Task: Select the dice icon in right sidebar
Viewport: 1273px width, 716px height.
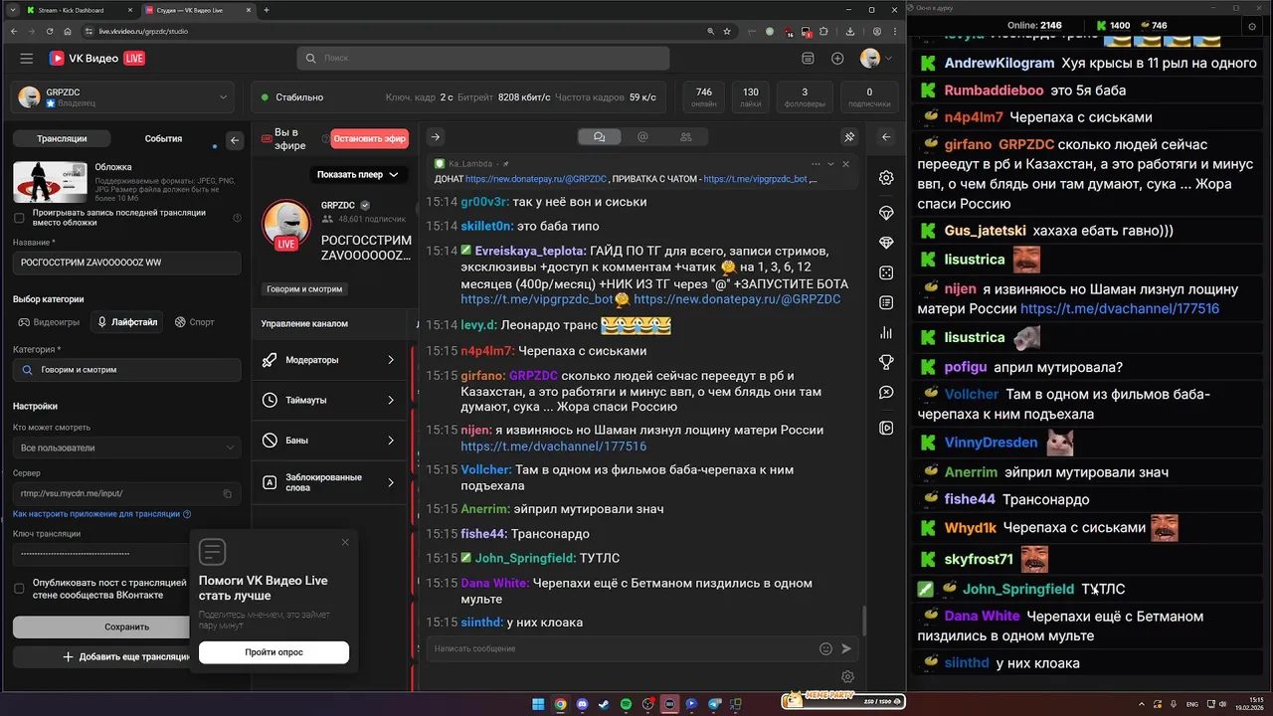Action: coord(886,272)
